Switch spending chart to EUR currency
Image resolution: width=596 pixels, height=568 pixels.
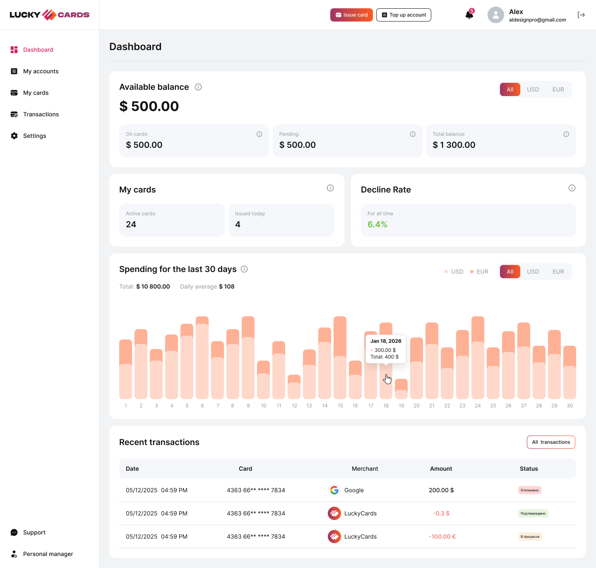[558, 272]
